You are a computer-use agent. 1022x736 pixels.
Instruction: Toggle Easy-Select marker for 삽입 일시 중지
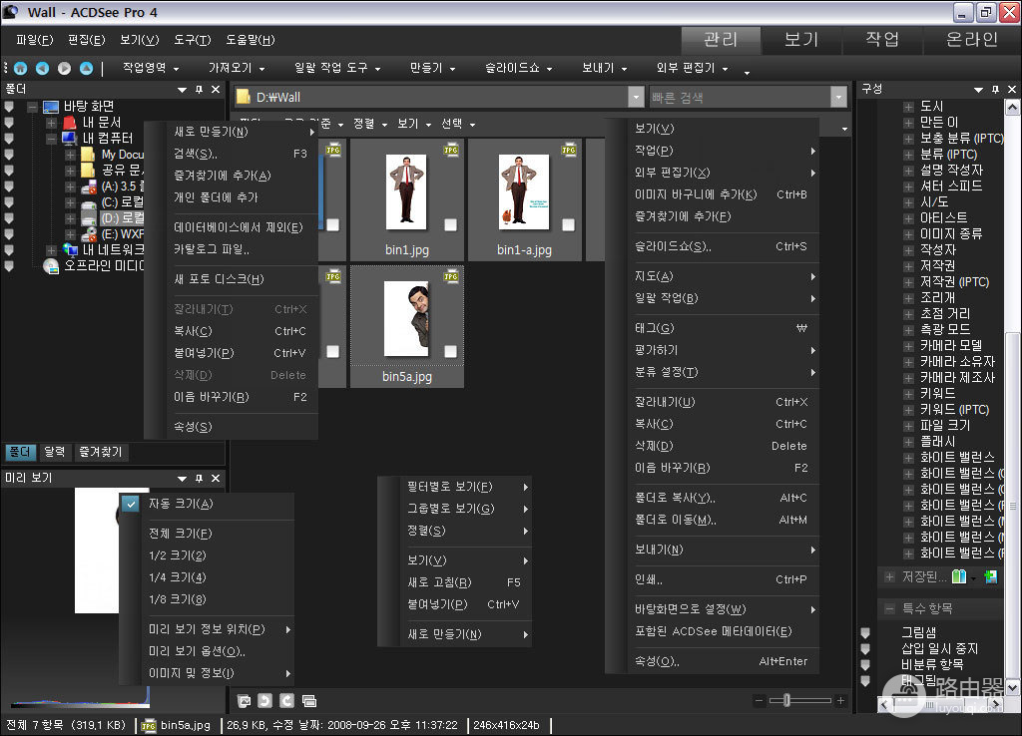tap(865, 648)
